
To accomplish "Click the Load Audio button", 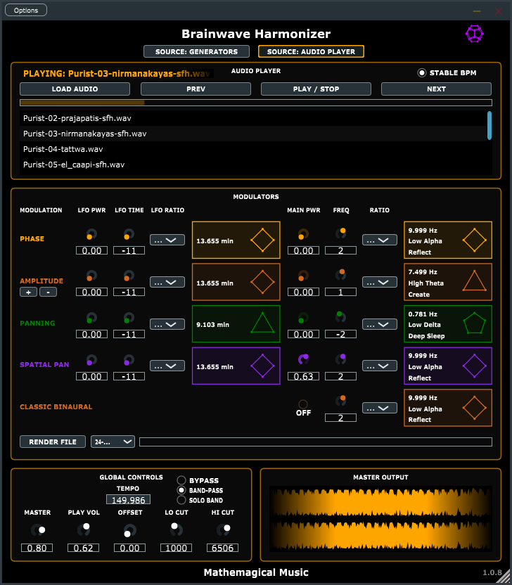I will tap(75, 89).
